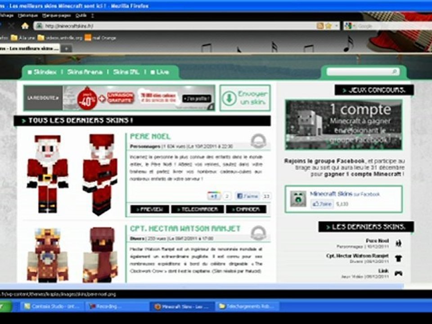The height and width of the screenshot is (324, 432).
Task: Click the badge icon beside Pere Noel
Action: point(258,141)
